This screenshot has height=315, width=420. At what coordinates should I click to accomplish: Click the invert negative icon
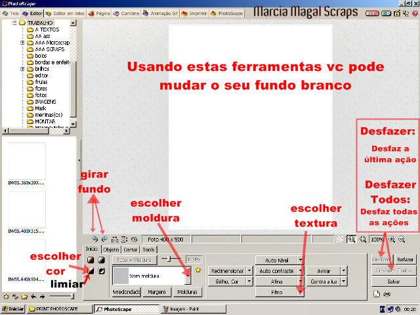[101, 271]
